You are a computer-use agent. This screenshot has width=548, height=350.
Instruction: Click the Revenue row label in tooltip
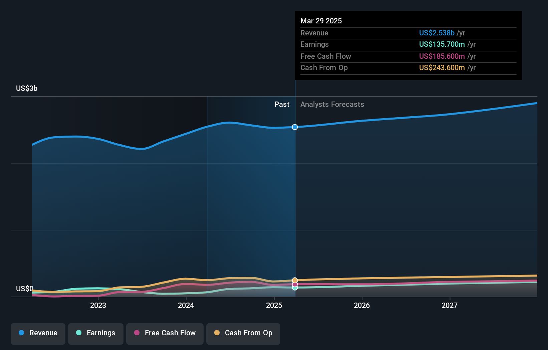(314, 33)
